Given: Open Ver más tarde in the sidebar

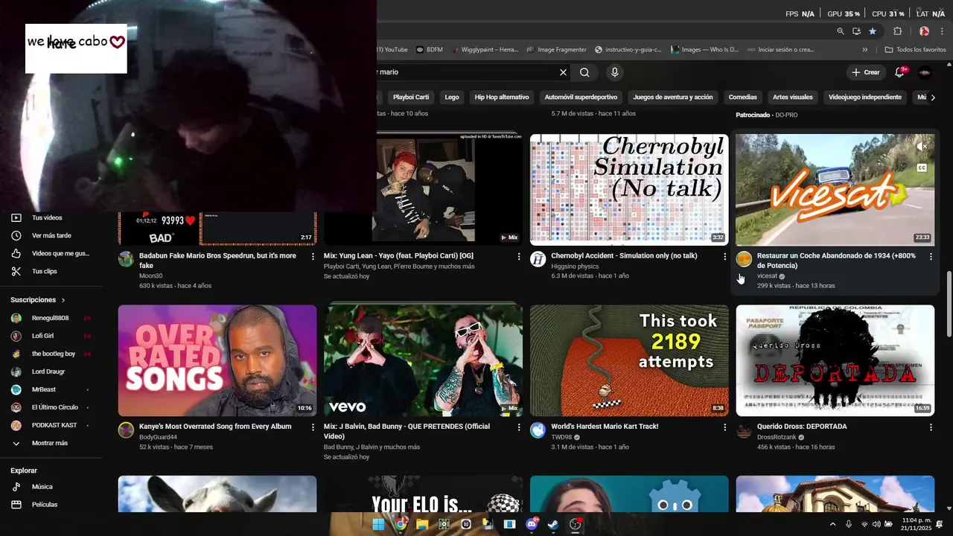Looking at the screenshot, I should (x=51, y=235).
